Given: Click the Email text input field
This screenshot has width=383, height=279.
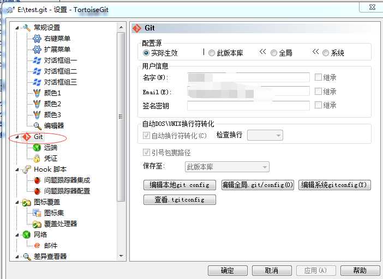Looking at the screenshot, I should 248,92.
